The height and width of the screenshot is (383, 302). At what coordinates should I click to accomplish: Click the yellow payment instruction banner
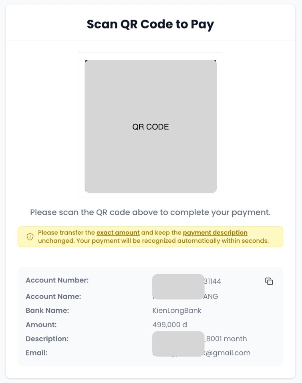point(150,236)
